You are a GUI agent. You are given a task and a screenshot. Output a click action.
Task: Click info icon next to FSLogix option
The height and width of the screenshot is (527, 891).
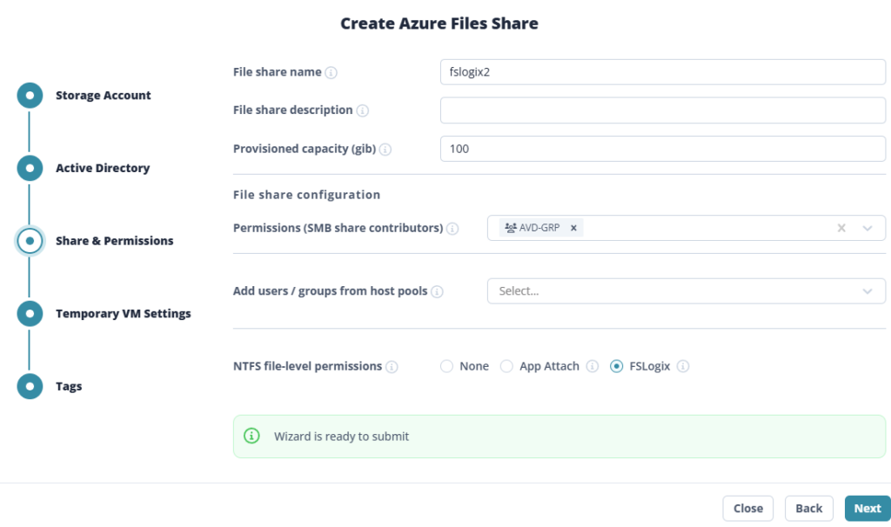pyautogui.click(x=683, y=366)
